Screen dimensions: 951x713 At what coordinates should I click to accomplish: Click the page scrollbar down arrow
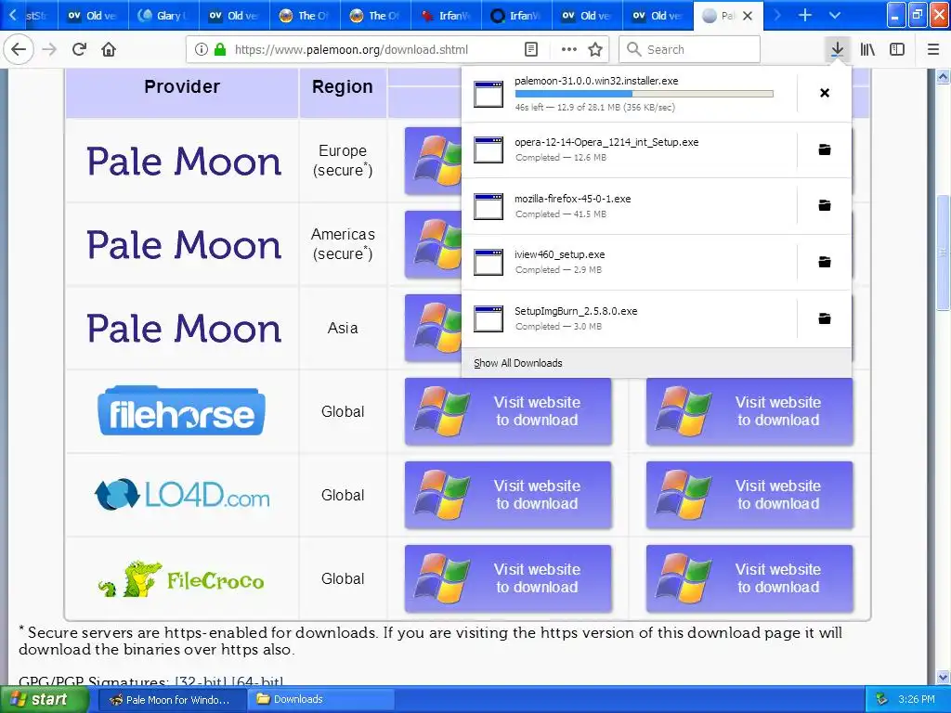pos(944,677)
